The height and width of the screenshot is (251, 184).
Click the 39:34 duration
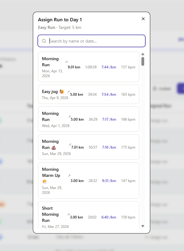92,95
